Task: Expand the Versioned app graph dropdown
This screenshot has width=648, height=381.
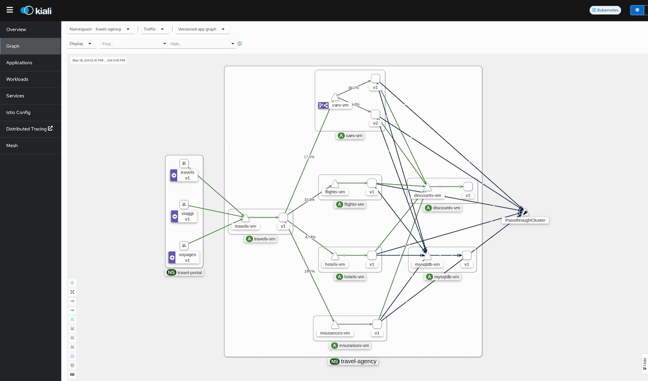Action: [x=201, y=29]
